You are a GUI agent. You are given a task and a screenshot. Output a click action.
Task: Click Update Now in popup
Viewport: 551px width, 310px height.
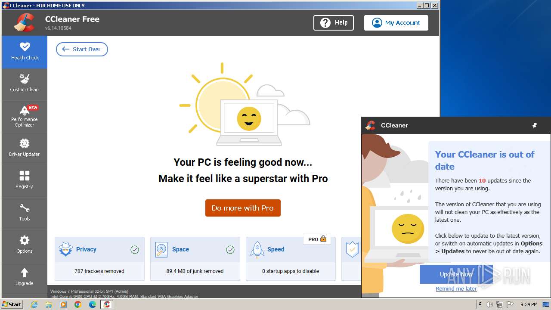[456, 274]
